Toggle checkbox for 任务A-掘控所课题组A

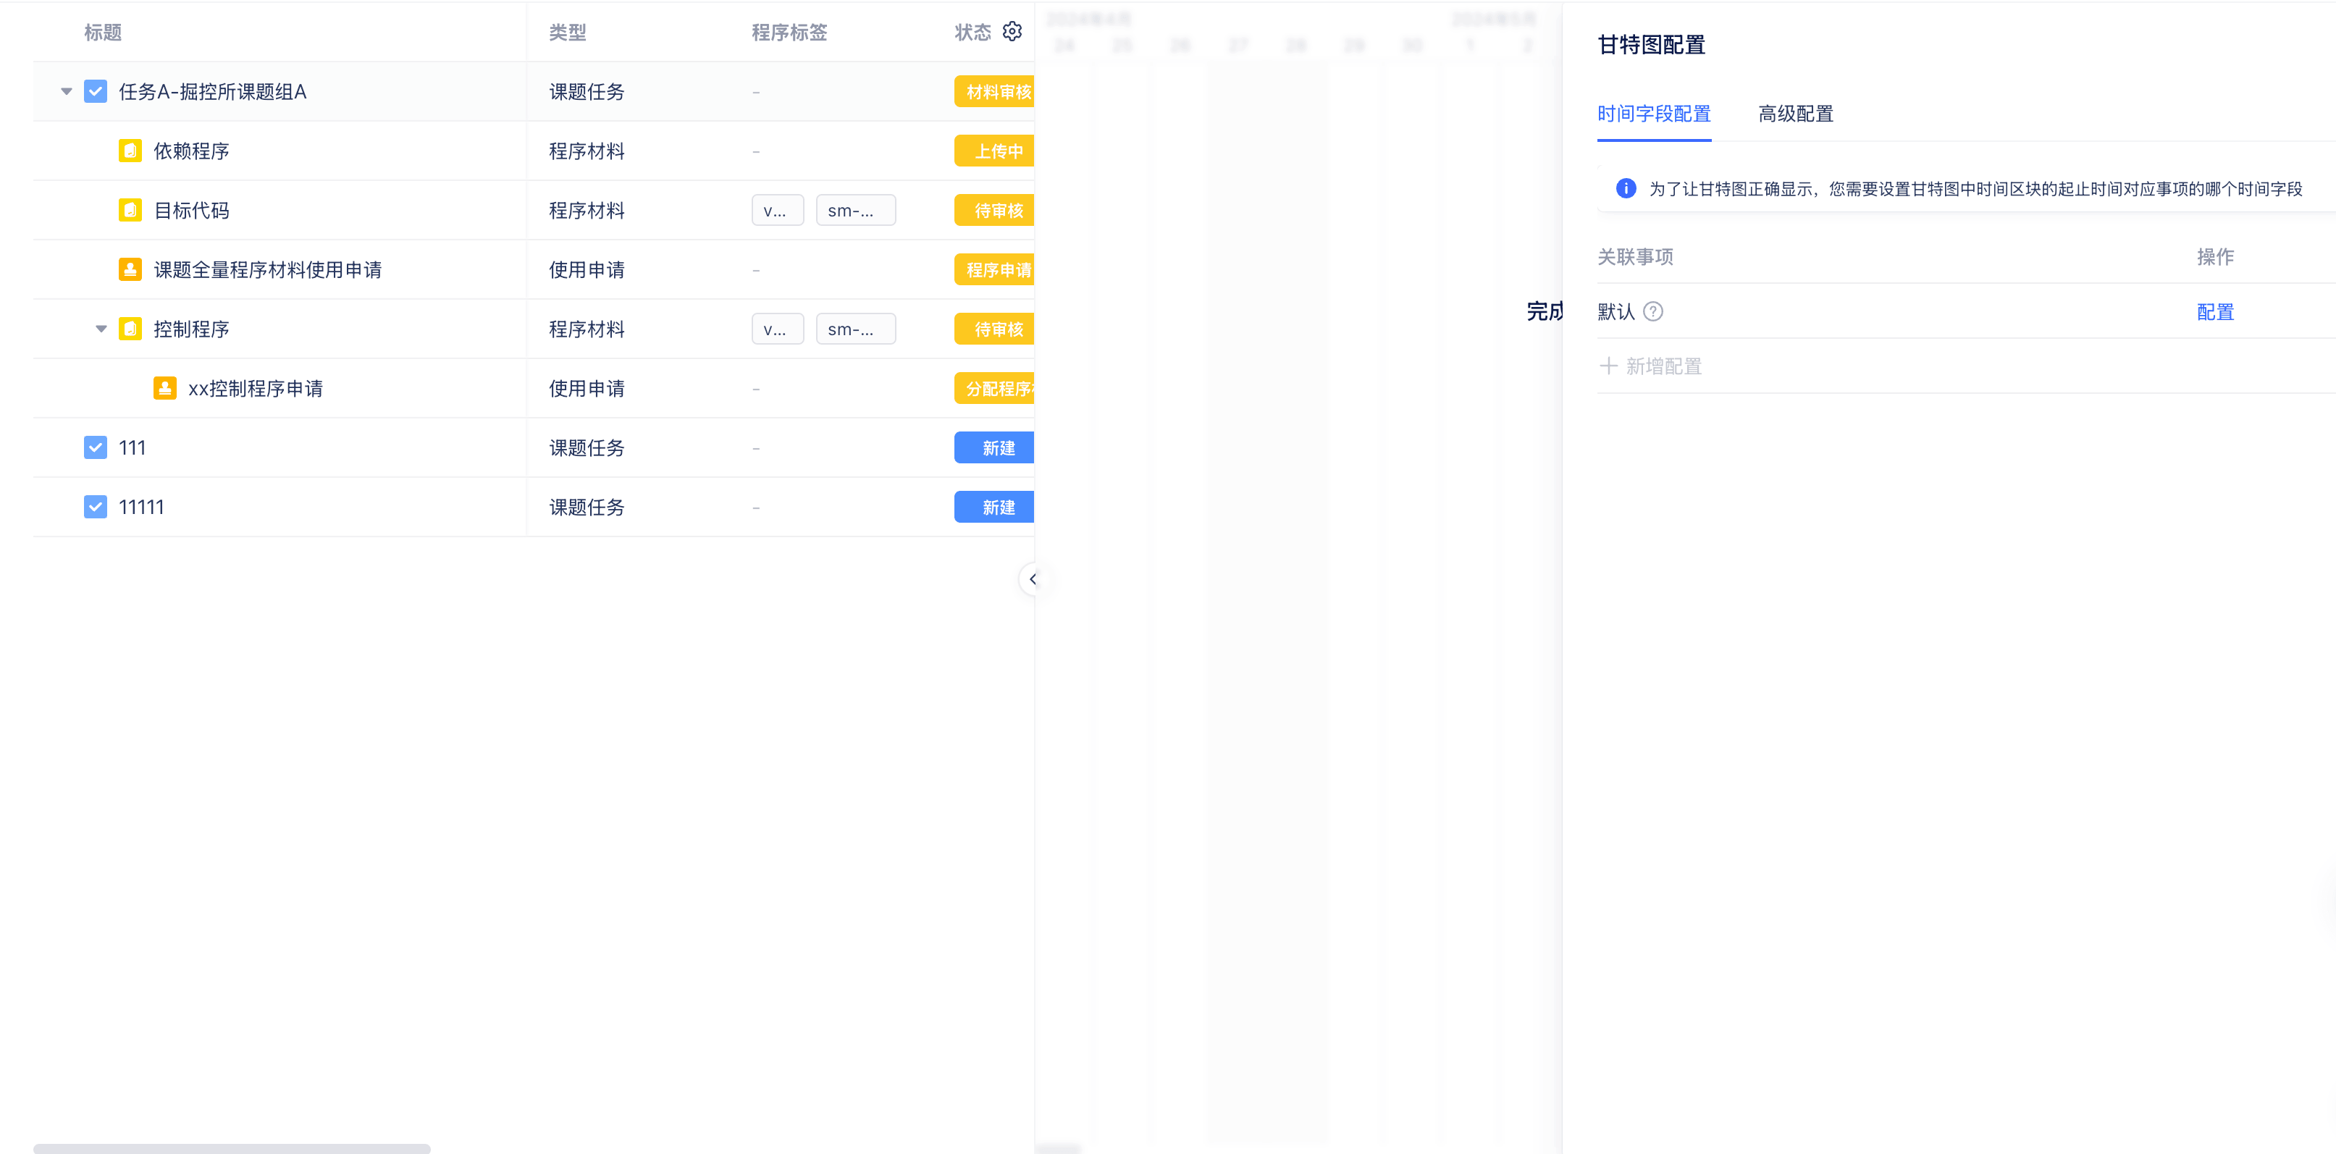95,91
